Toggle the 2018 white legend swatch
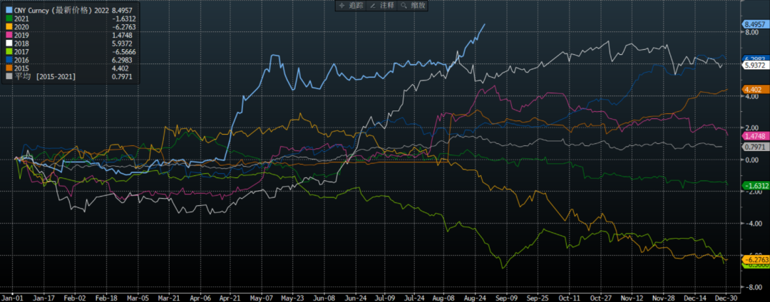This screenshot has width=770, height=302. [8, 44]
